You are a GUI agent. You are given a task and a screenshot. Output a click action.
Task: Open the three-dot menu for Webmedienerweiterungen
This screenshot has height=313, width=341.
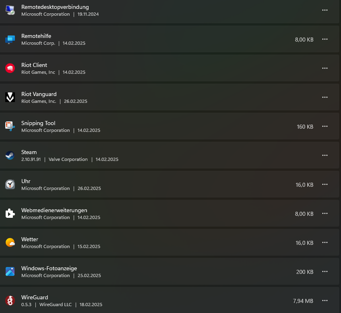pos(325,213)
